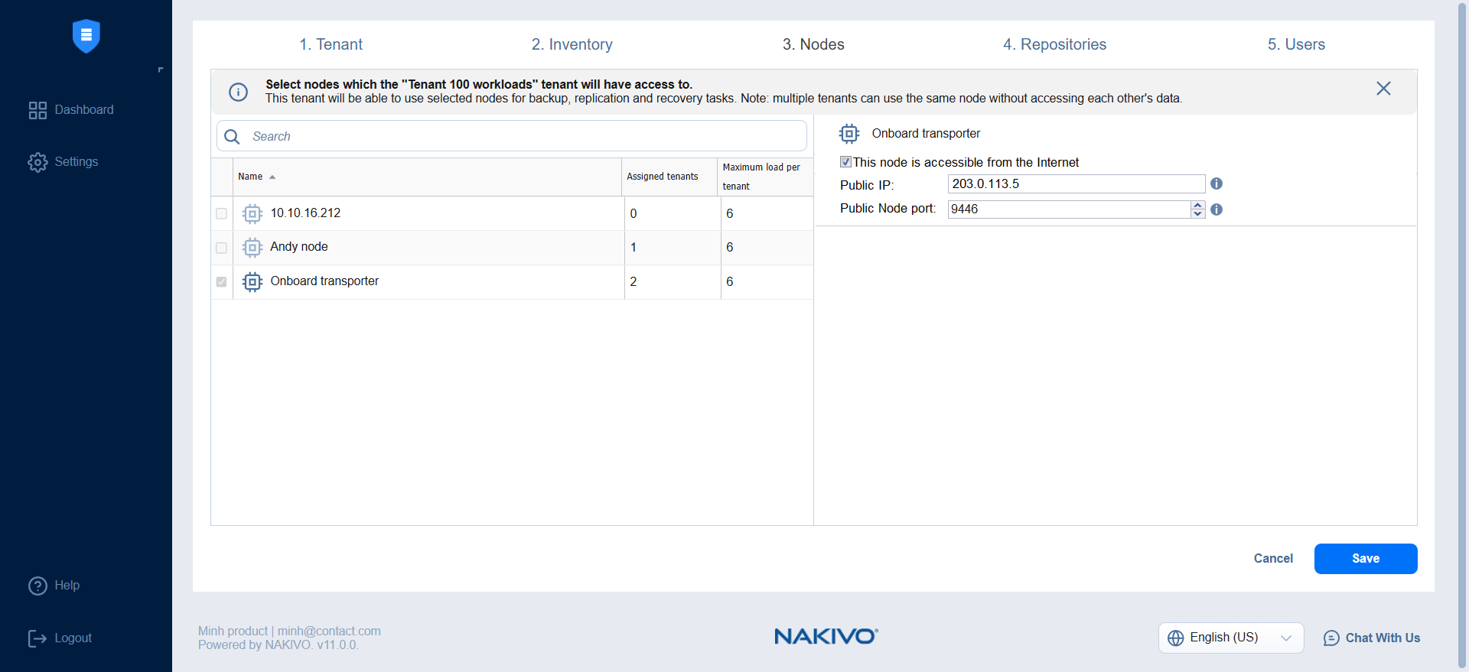Go to the 2. Inventory step

click(572, 44)
